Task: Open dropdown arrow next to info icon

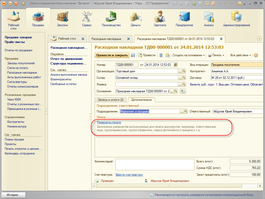Action: [x=244, y=4]
